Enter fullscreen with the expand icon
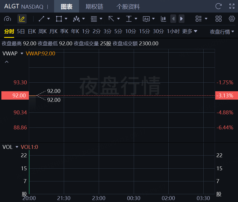 tap(232, 6)
